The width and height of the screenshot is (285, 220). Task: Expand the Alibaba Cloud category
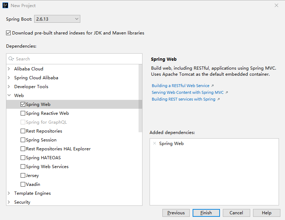point(9,69)
